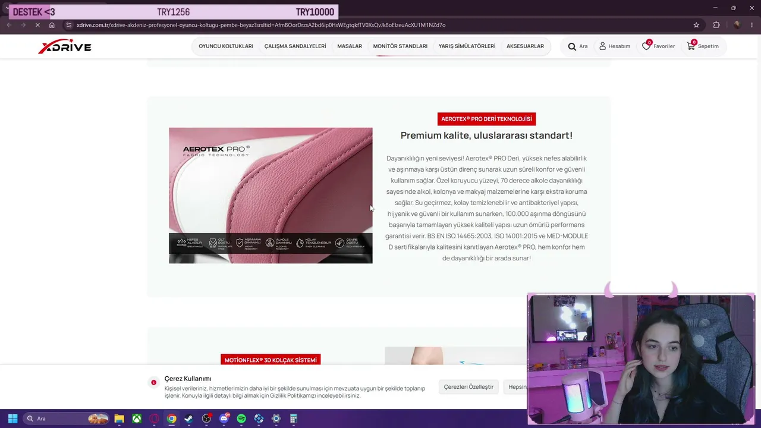
Task: Open the Chrome profile avatar
Action: tap(737, 25)
